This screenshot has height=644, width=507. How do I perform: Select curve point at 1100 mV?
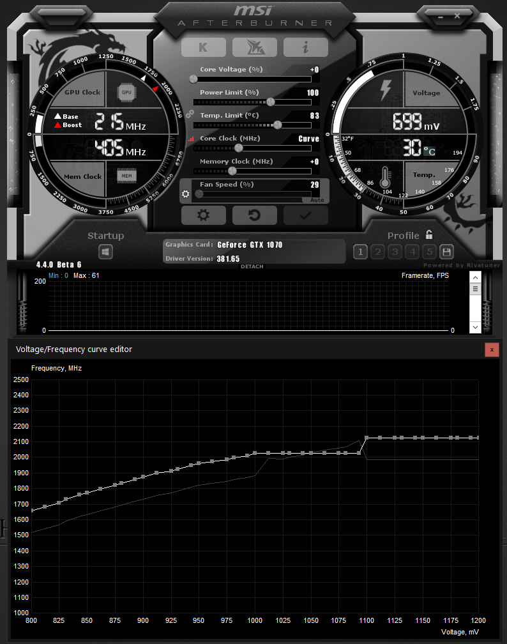pyautogui.click(x=367, y=438)
